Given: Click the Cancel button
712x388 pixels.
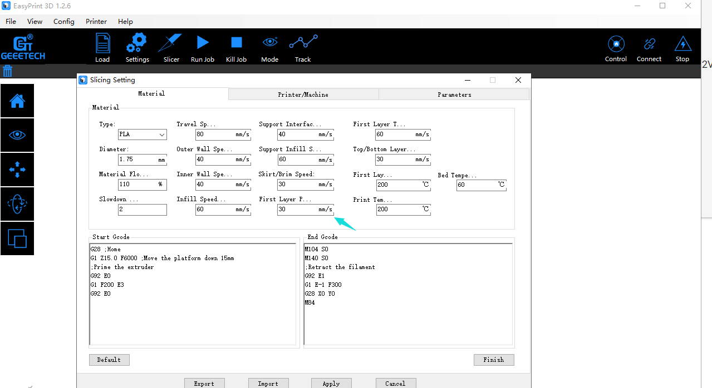Looking at the screenshot, I should [395, 384].
